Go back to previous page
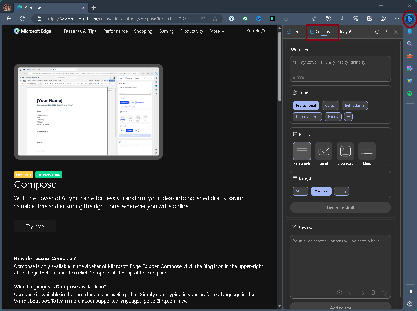This screenshot has height=311, width=417. (x=9, y=19)
